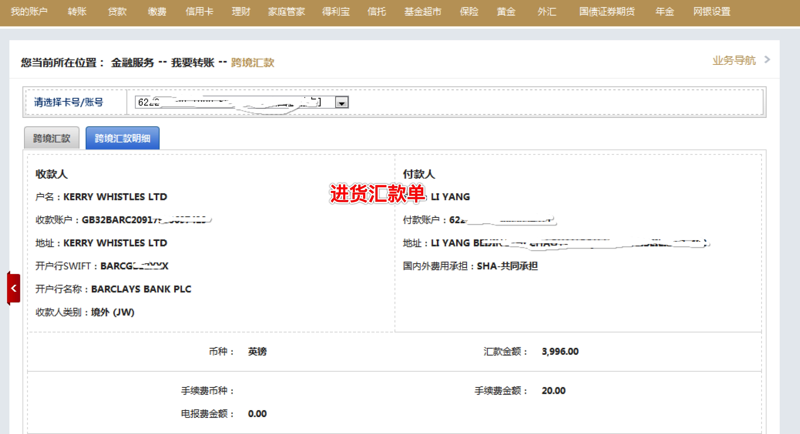The image size is (800, 434).
Task: Select 外汇 from the top bar
Action: coord(546,12)
